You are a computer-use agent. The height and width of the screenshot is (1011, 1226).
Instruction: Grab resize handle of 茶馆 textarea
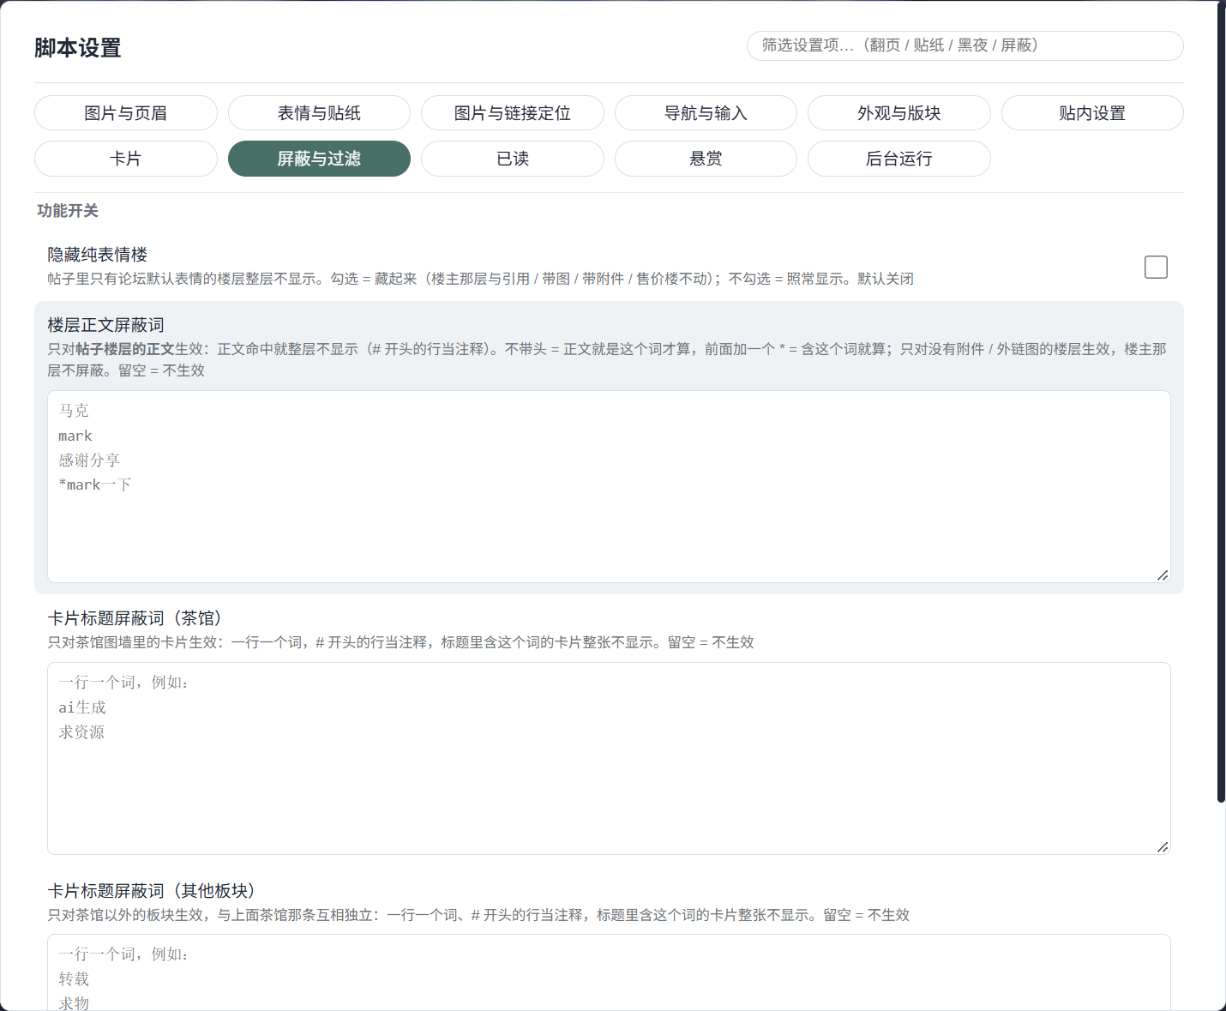[1163, 847]
